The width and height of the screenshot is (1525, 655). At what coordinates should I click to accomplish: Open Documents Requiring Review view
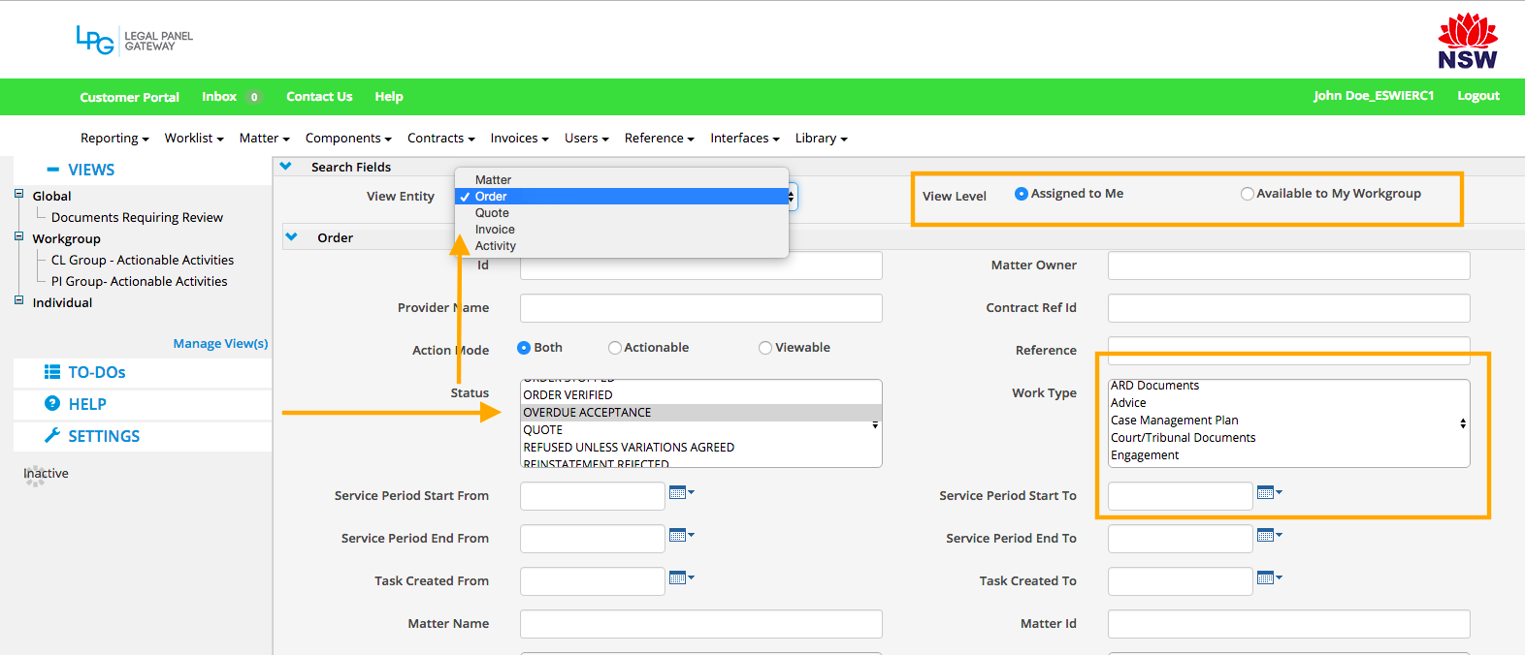[137, 217]
